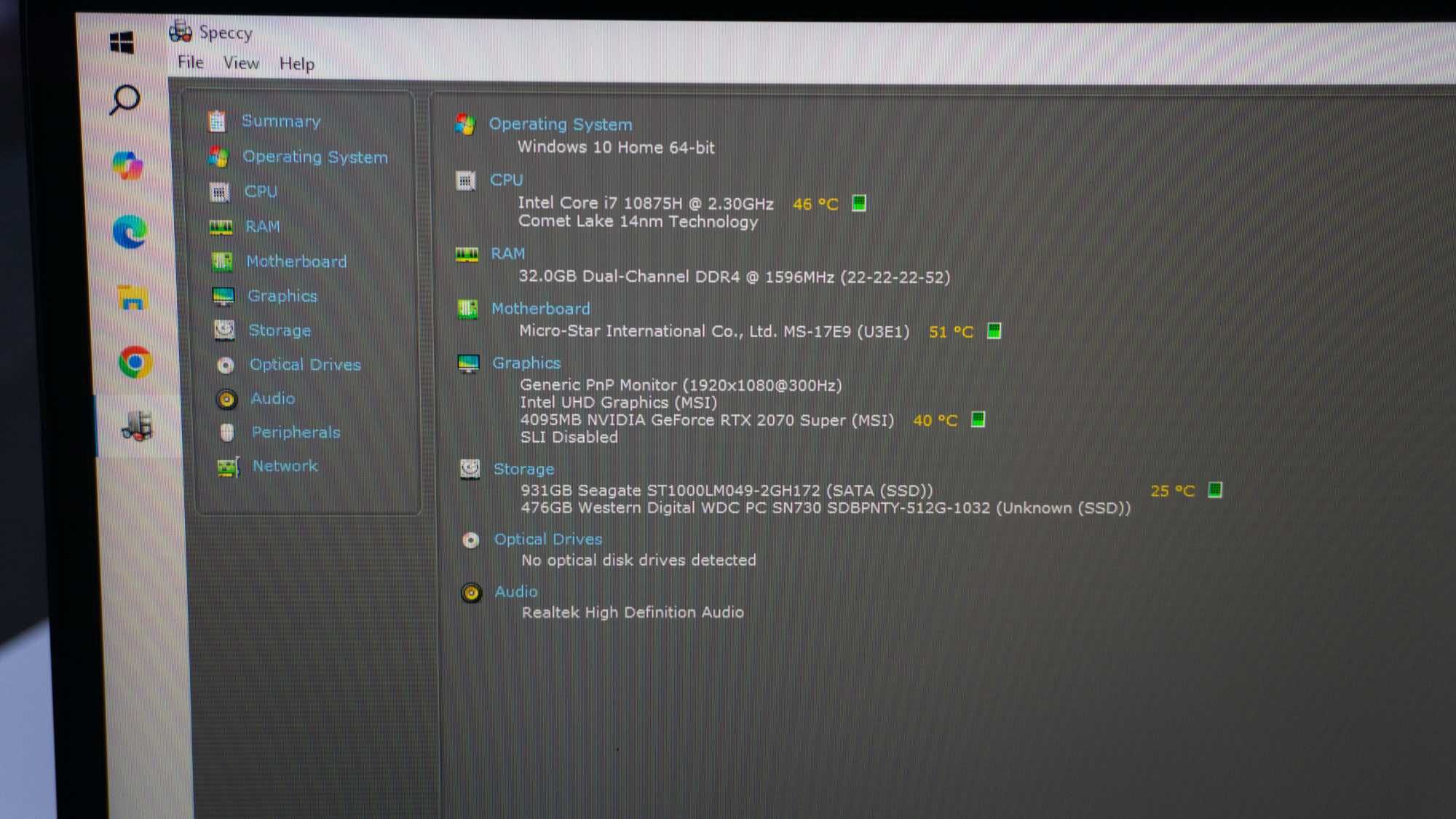Click the 51 °C motherboard temperature

pyautogui.click(x=951, y=332)
